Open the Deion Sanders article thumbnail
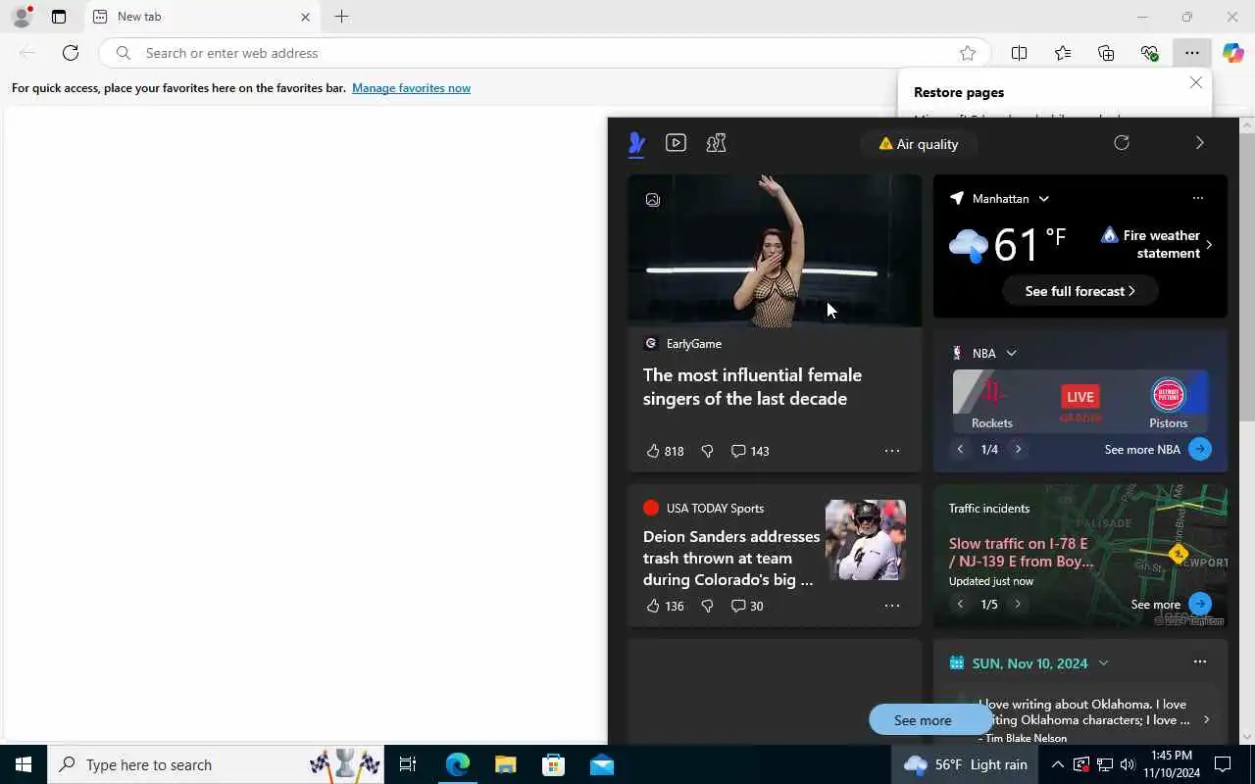 pyautogui.click(x=866, y=540)
